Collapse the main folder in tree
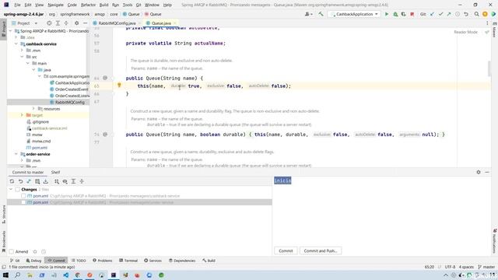498x280 pixels. pyautogui.click(x=28, y=63)
